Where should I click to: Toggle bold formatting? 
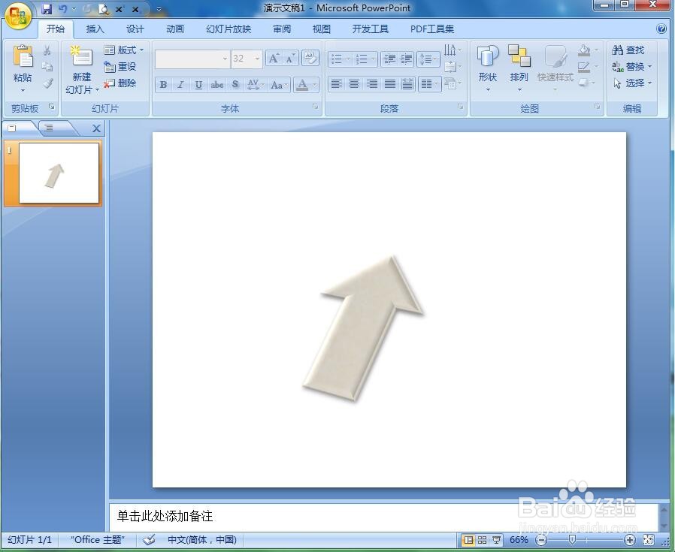coord(163,85)
